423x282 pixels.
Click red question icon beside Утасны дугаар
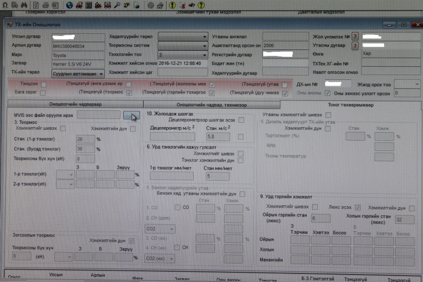coord(355,46)
